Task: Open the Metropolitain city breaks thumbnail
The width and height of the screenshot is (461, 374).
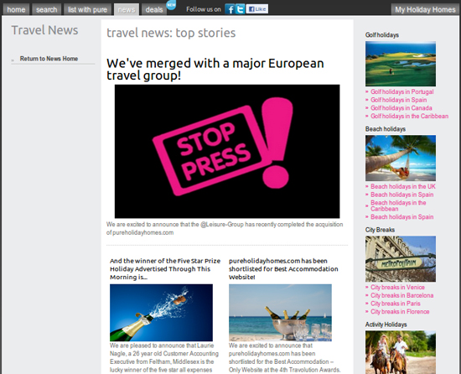Action: tap(401, 259)
